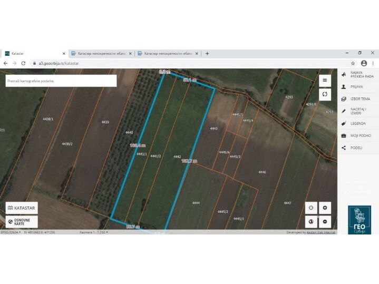Expand the EPSG:32634 coordinate system dropdown
Viewport: 379px width, 284px height.
(11, 232)
